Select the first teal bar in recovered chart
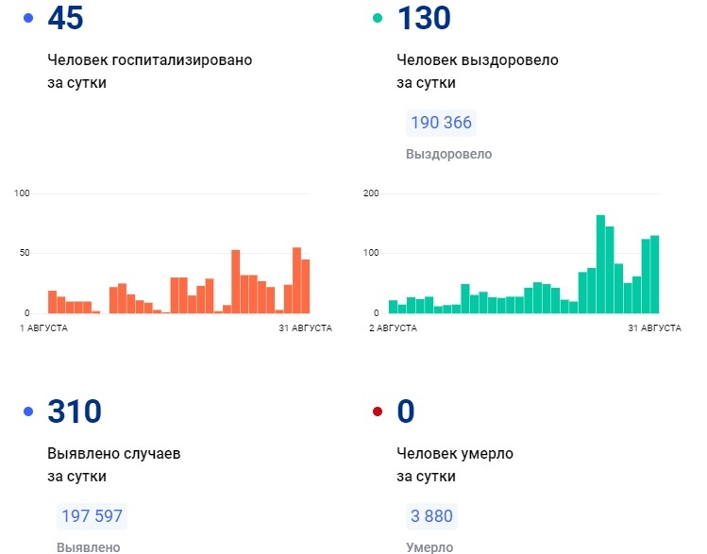Image resolution: width=707 pixels, height=554 pixels. click(x=393, y=307)
